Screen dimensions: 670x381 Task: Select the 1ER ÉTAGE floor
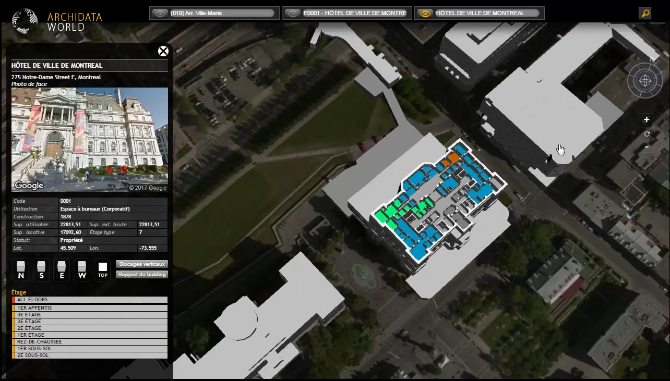(90, 335)
